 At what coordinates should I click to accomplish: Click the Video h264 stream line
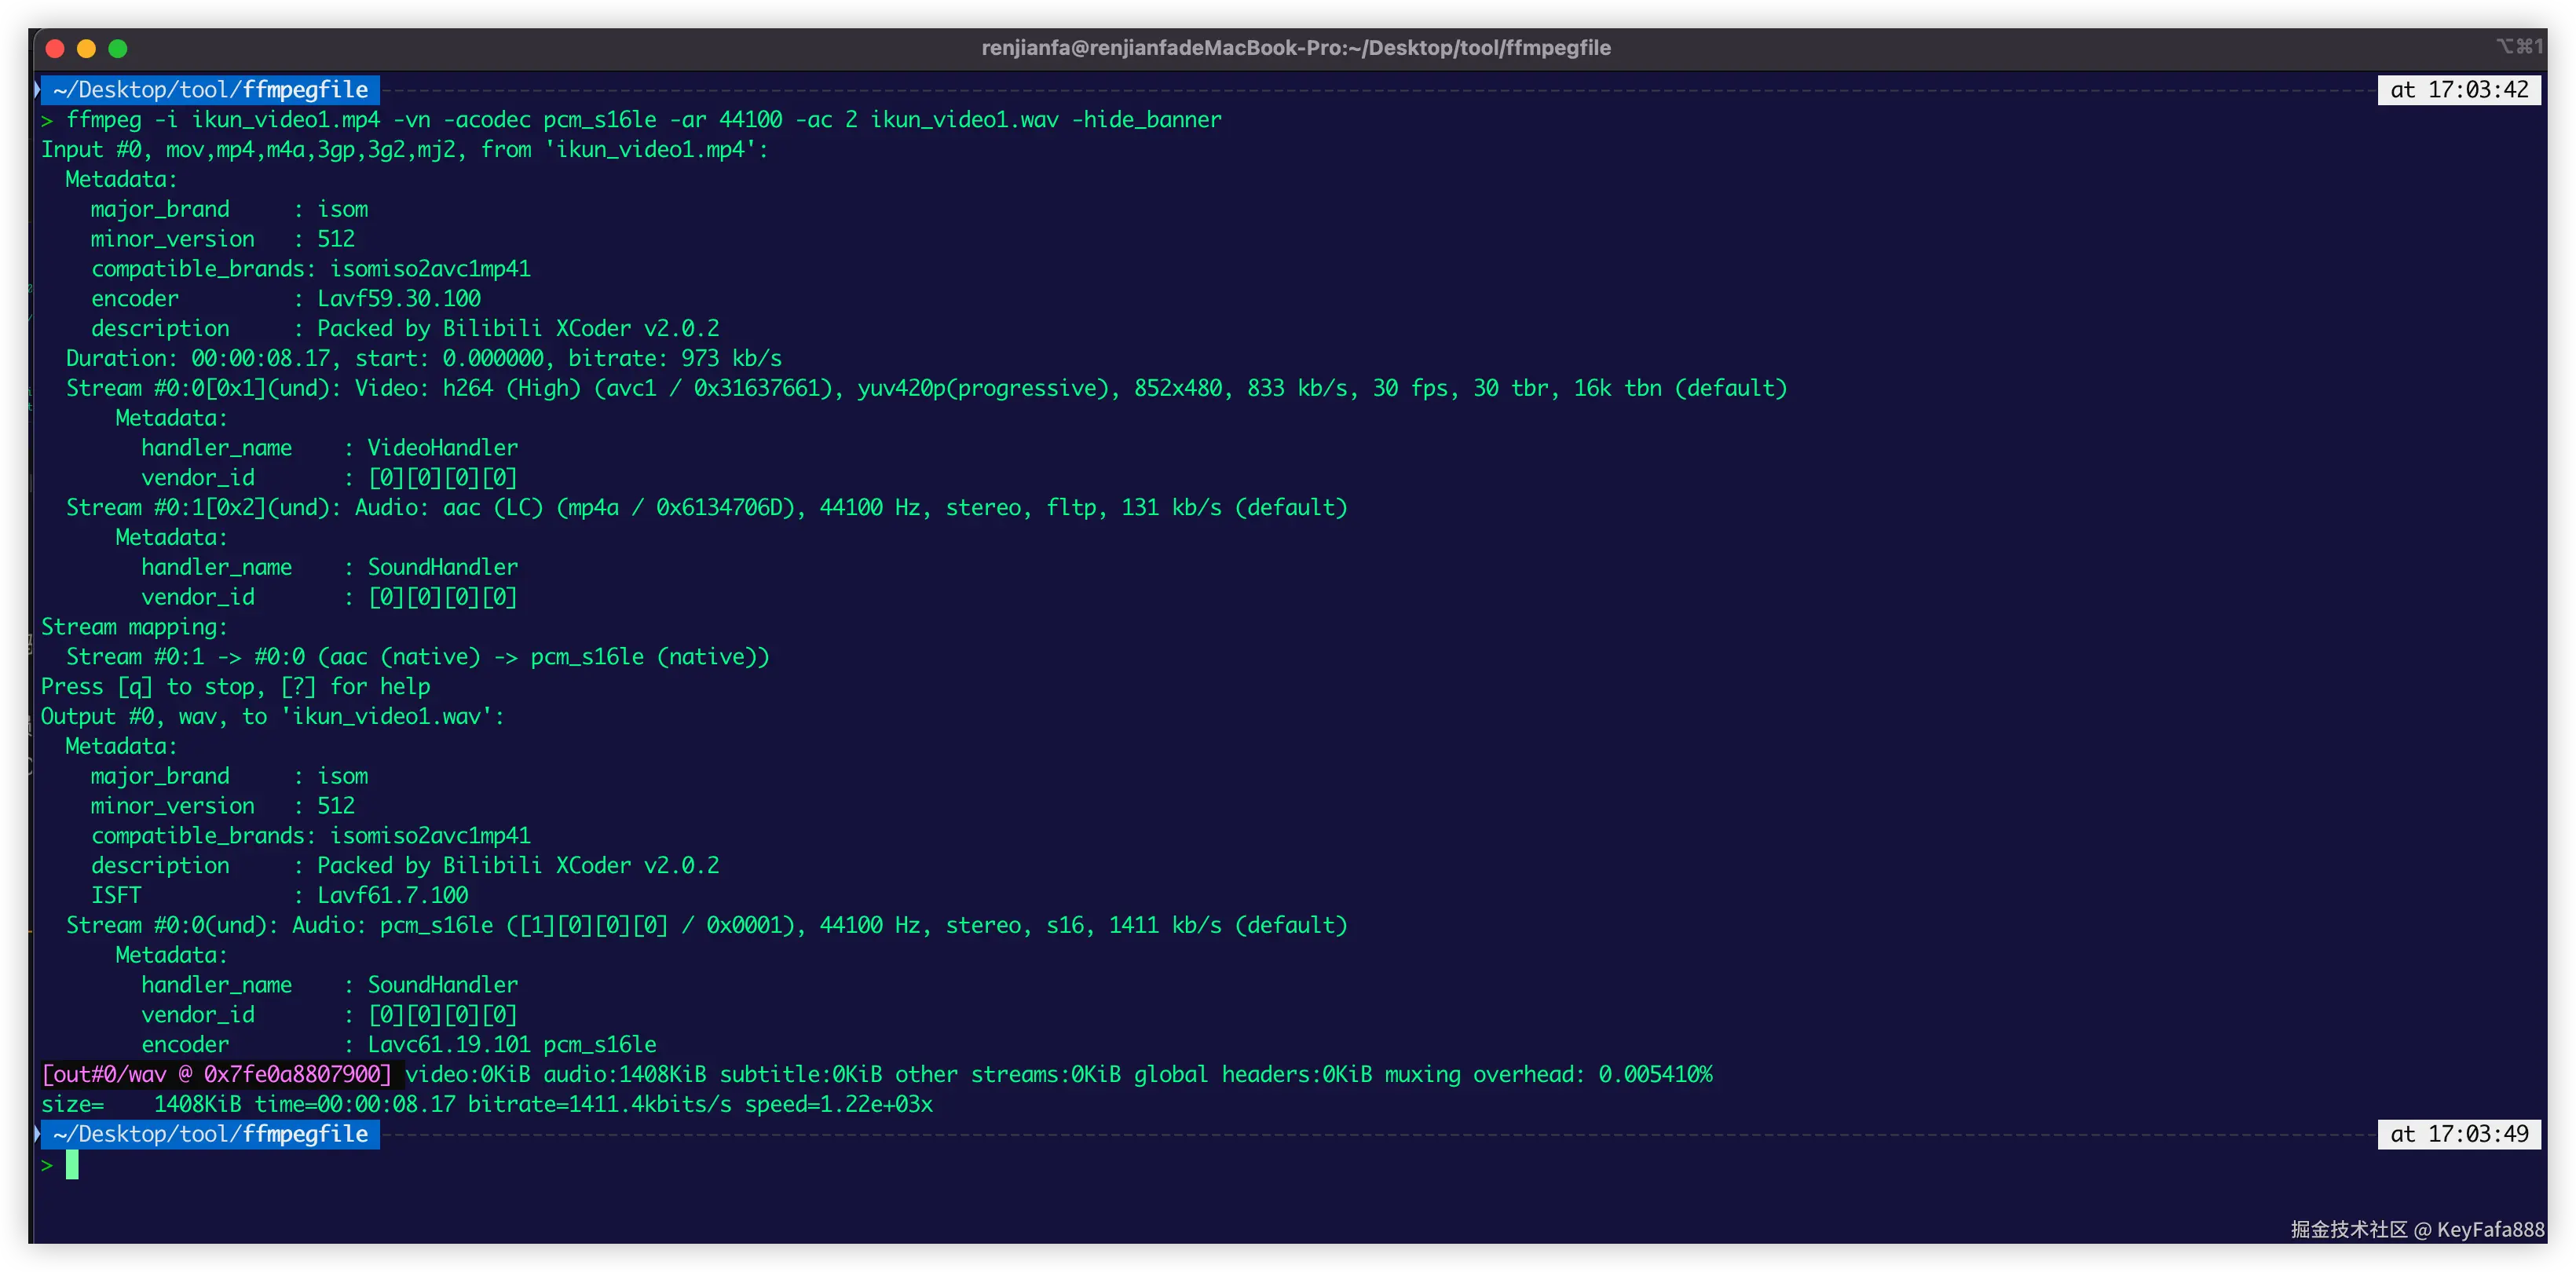(x=925, y=388)
